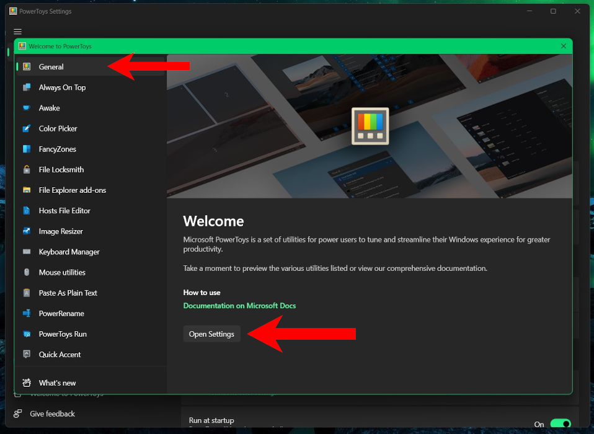Open the navigation hamburger menu

coord(17,32)
